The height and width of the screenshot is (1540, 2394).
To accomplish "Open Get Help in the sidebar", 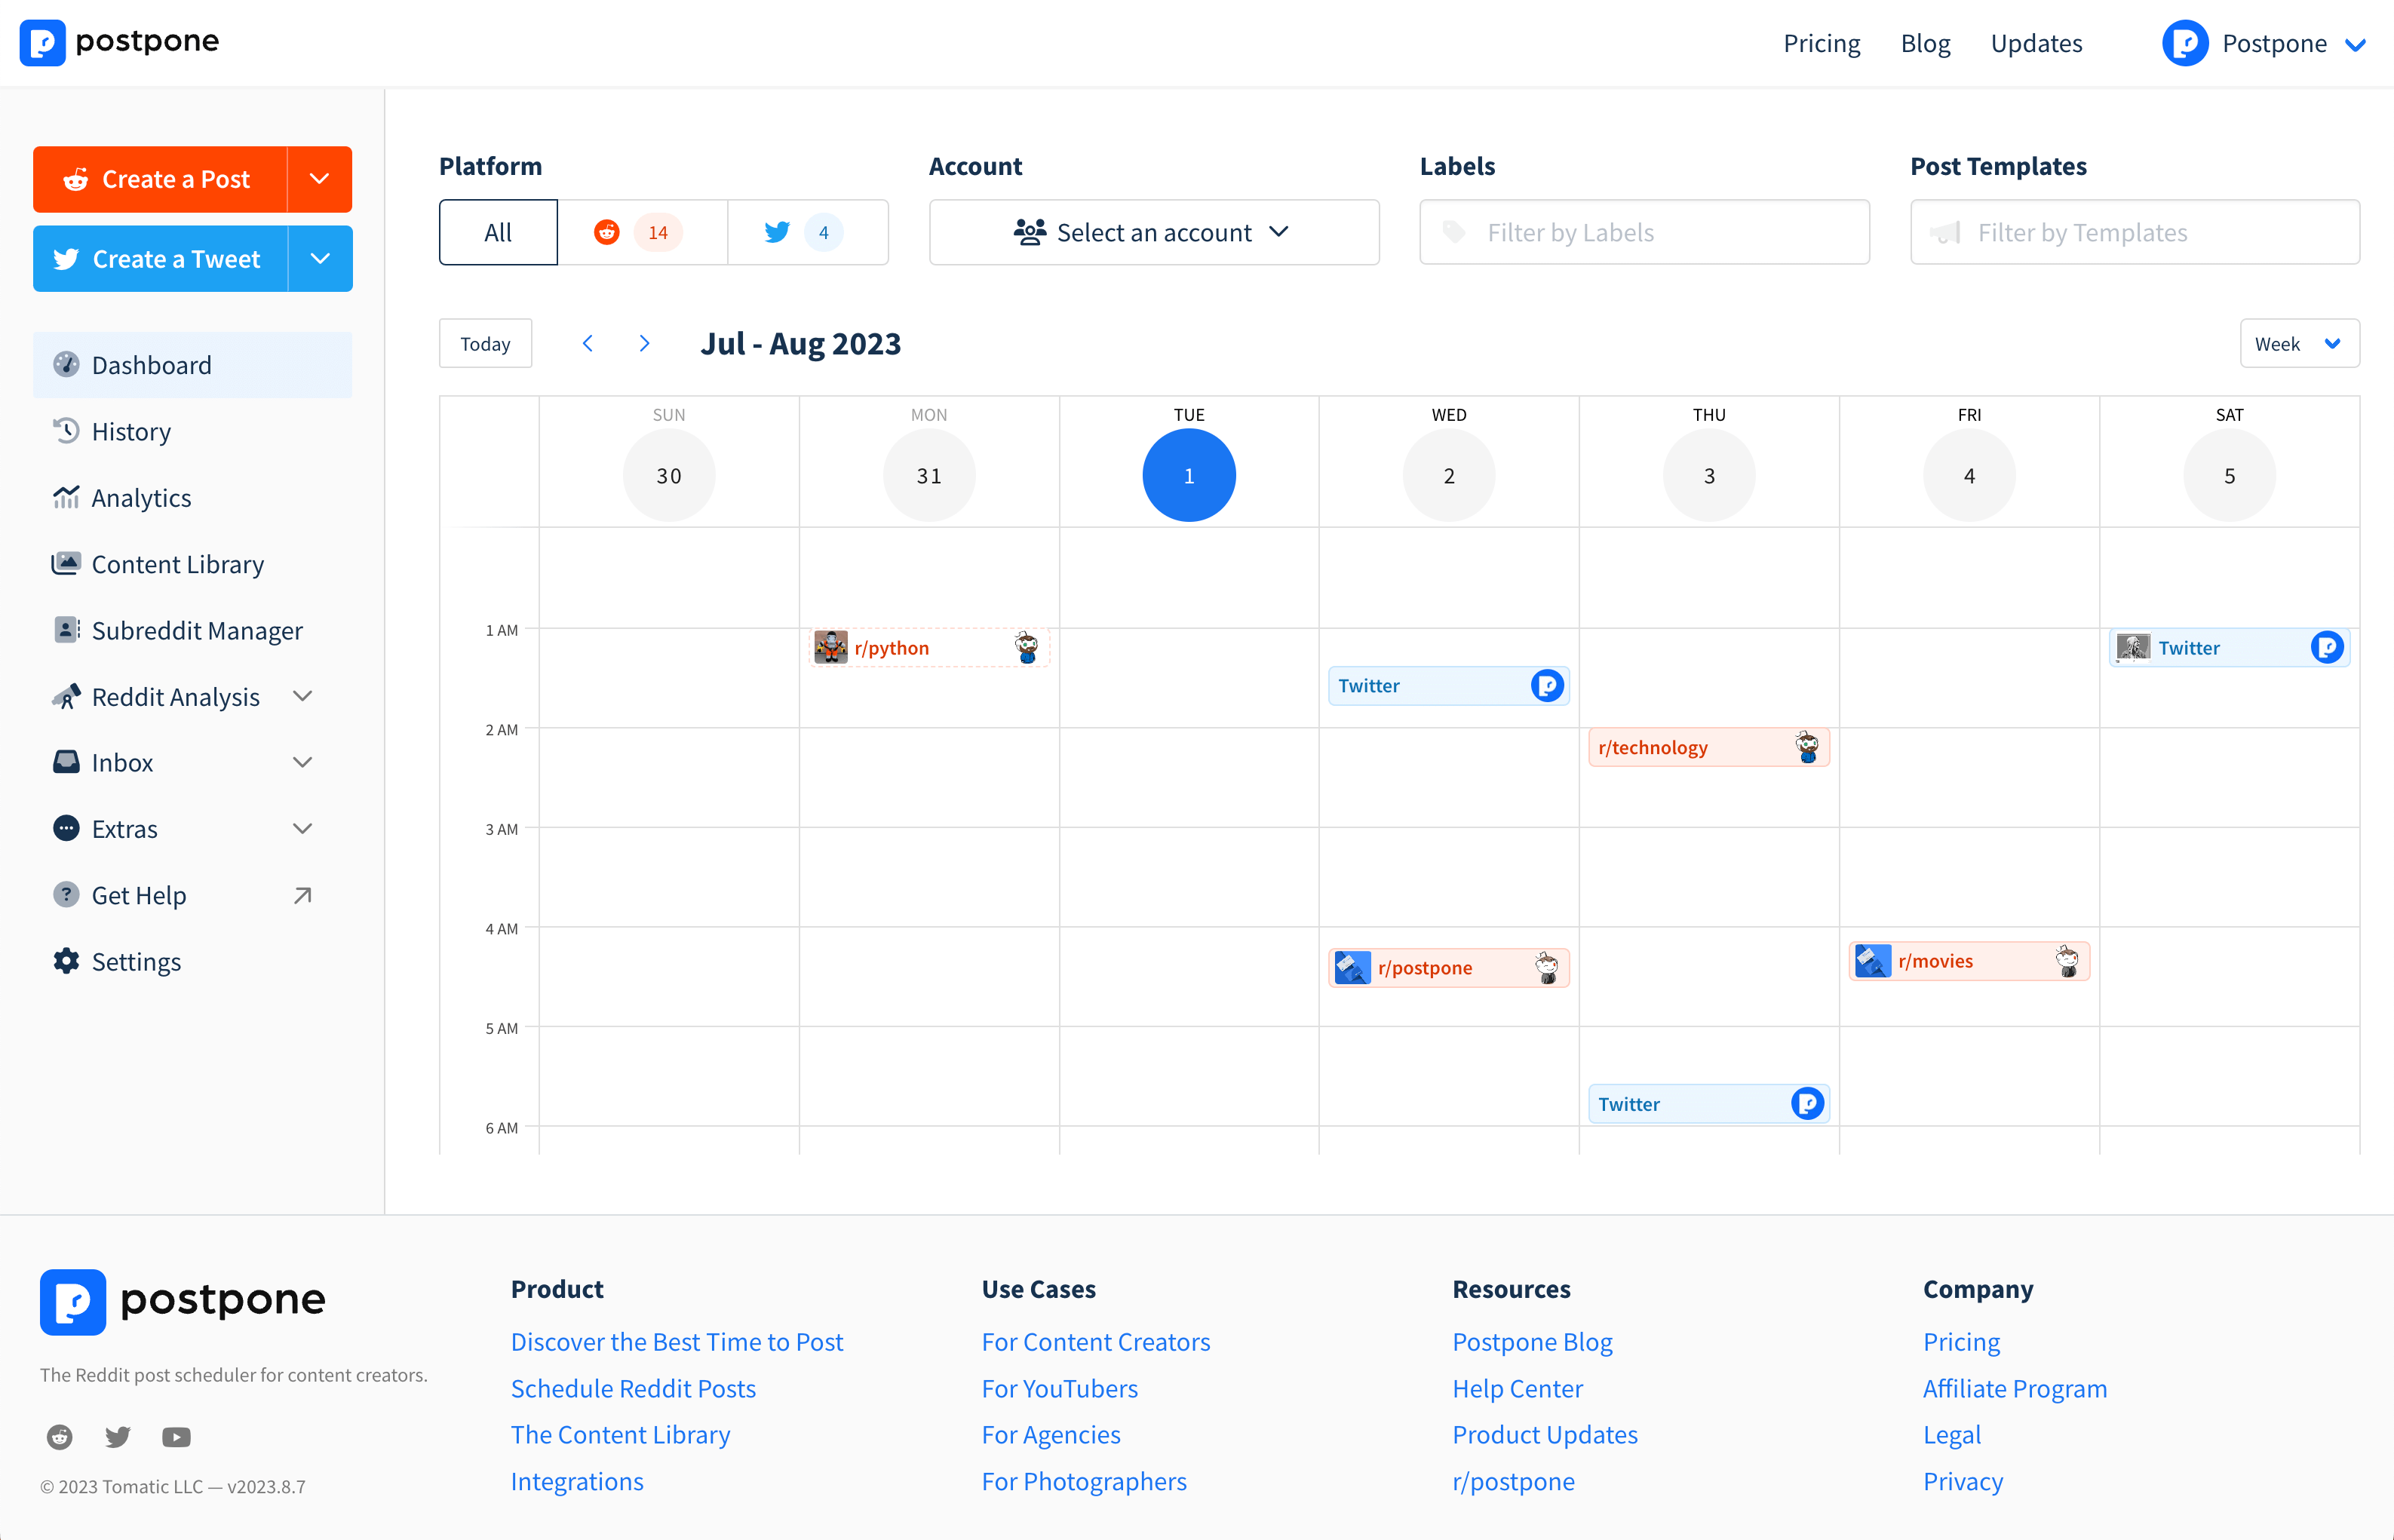I will [x=192, y=895].
